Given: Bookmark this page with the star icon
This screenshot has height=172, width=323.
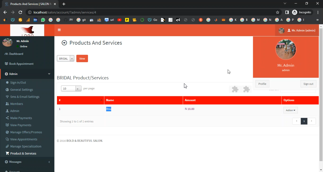Looking at the screenshot, I should tap(277, 12).
